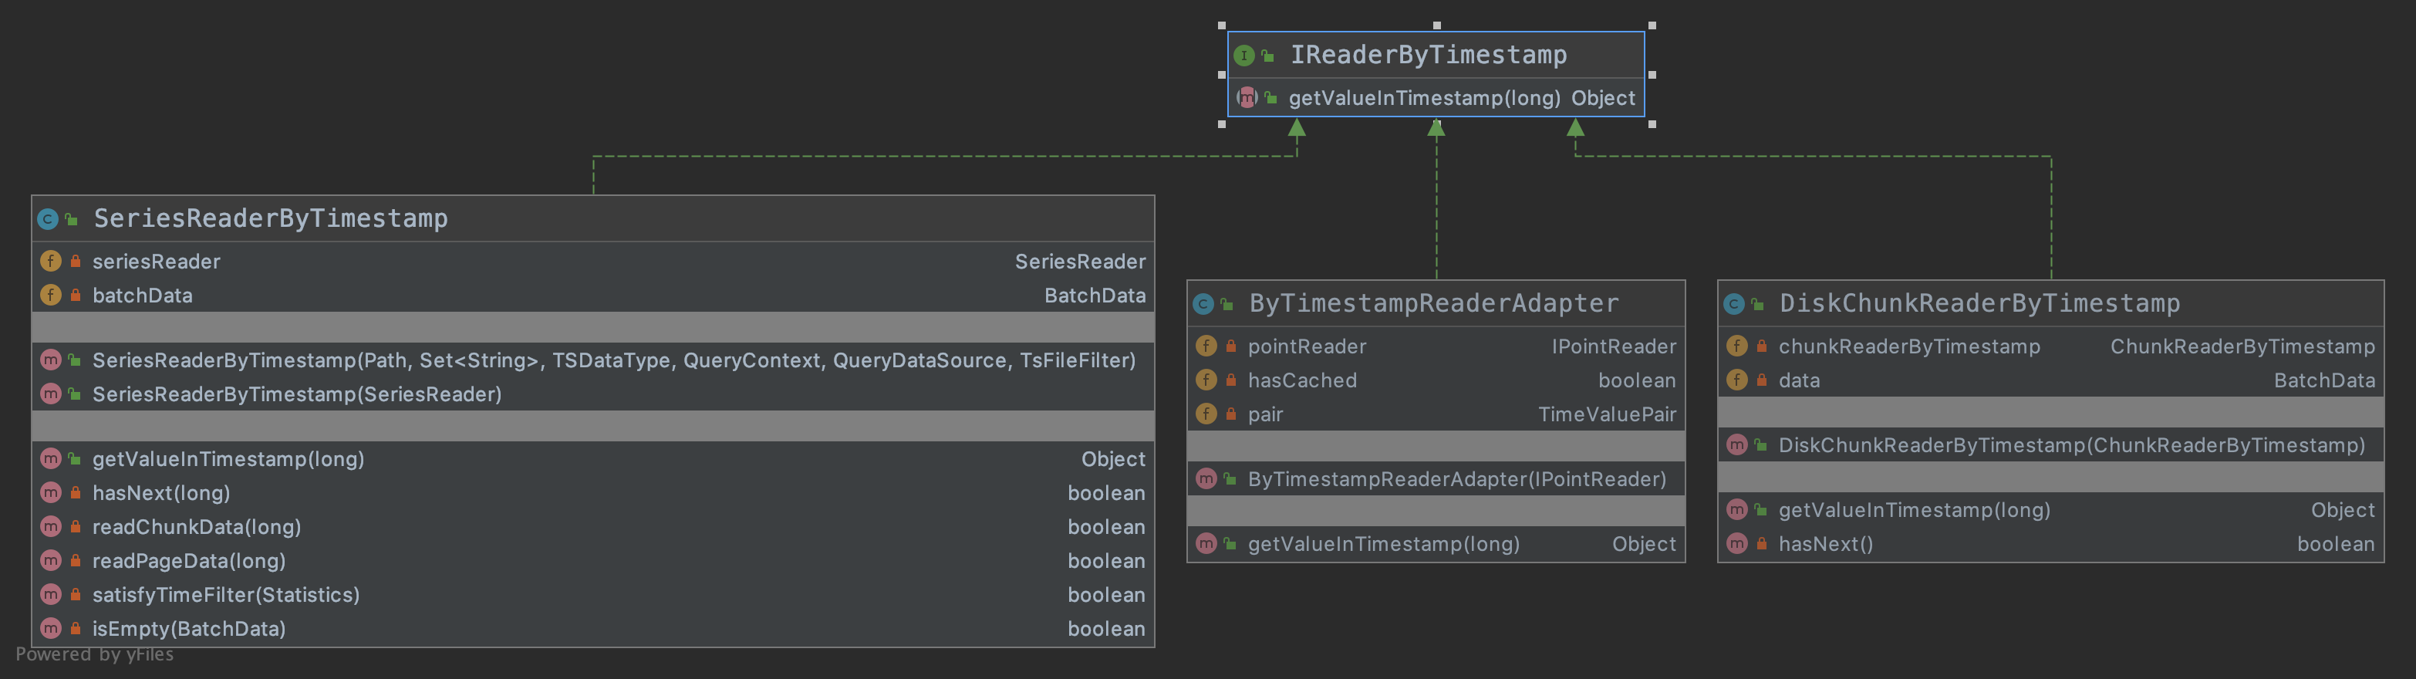Click the method icon beside readPageData(long)
Image resolution: width=2416 pixels, height=679 pixels.
pyautogui.click(x=51, y=560)
